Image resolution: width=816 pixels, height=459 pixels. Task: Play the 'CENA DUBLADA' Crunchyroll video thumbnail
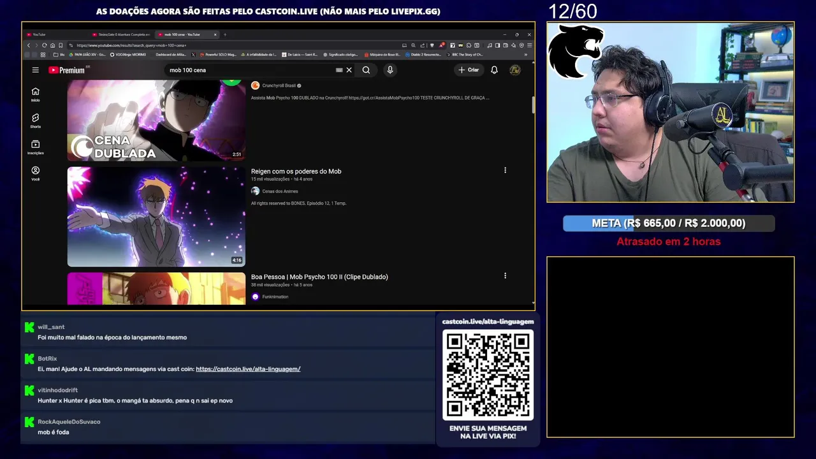156,120
